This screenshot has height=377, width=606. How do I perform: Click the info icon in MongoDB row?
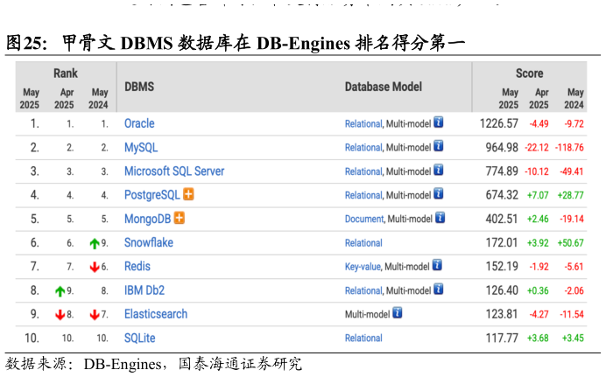click(440, 218)
